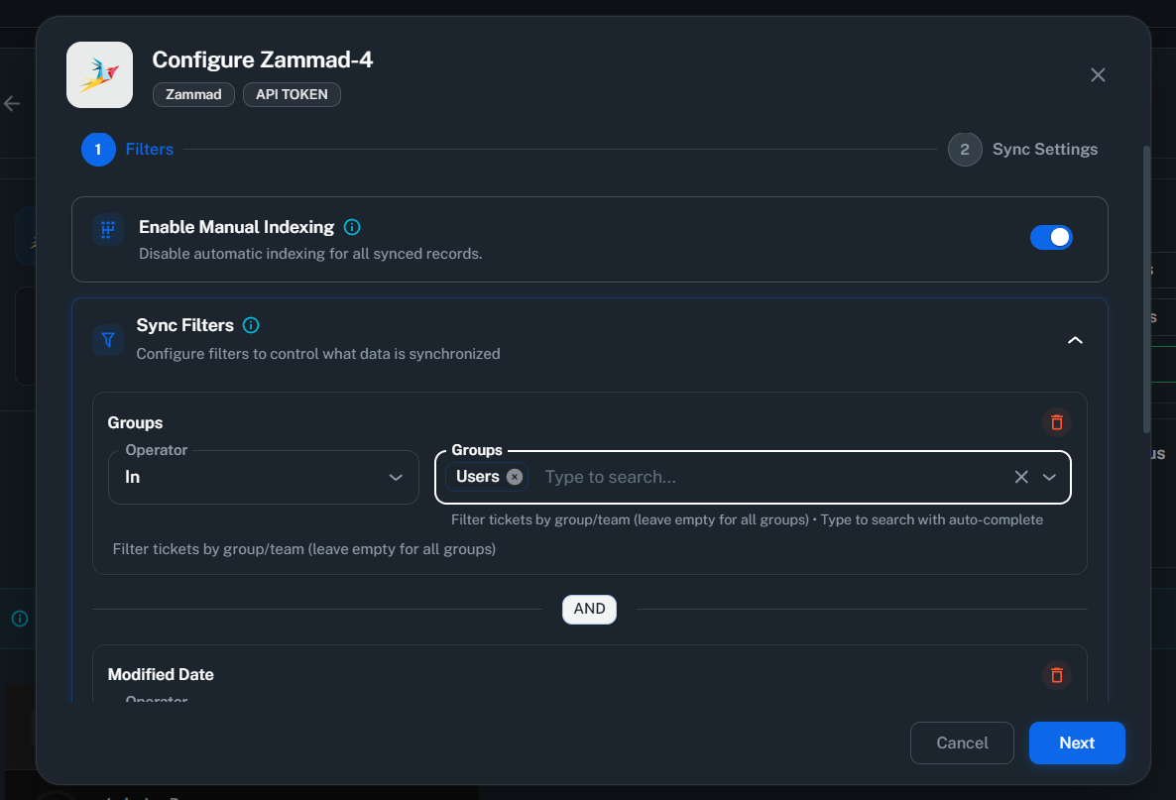Viewport: 1176px width, 800px height.
Task: Click the back arrow at screen left
Action: coord(10,102)
